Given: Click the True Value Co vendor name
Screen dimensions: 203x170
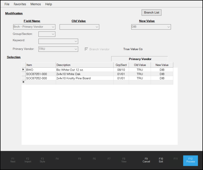Looking at the screenshot, I should [x=133, y=49].
